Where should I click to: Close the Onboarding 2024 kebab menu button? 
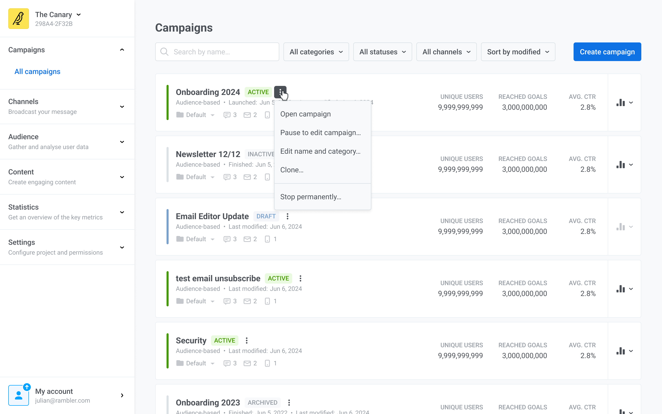[x=280, y=92]
